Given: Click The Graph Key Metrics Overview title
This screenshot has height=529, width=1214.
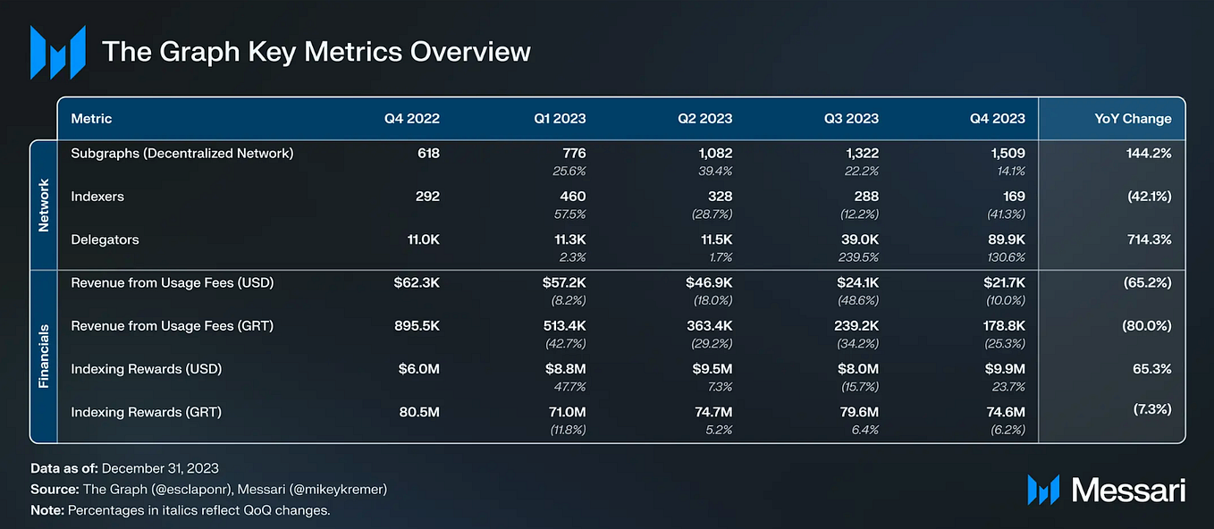Looking at the screenshot, I should [316, 51].
